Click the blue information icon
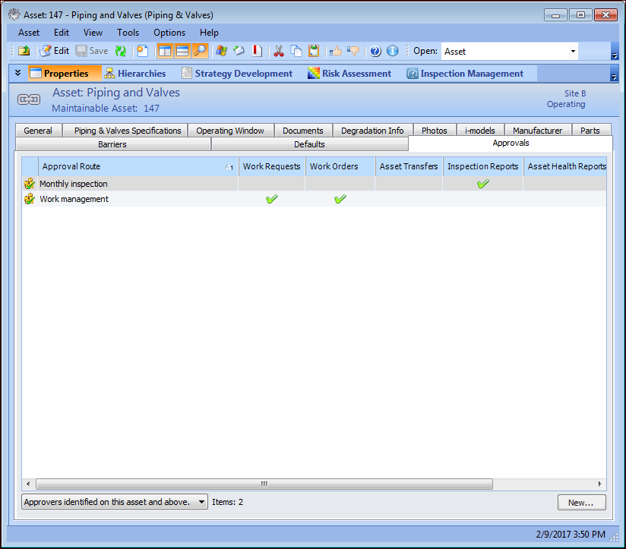The image size is (626, 549). coord(392,51)
